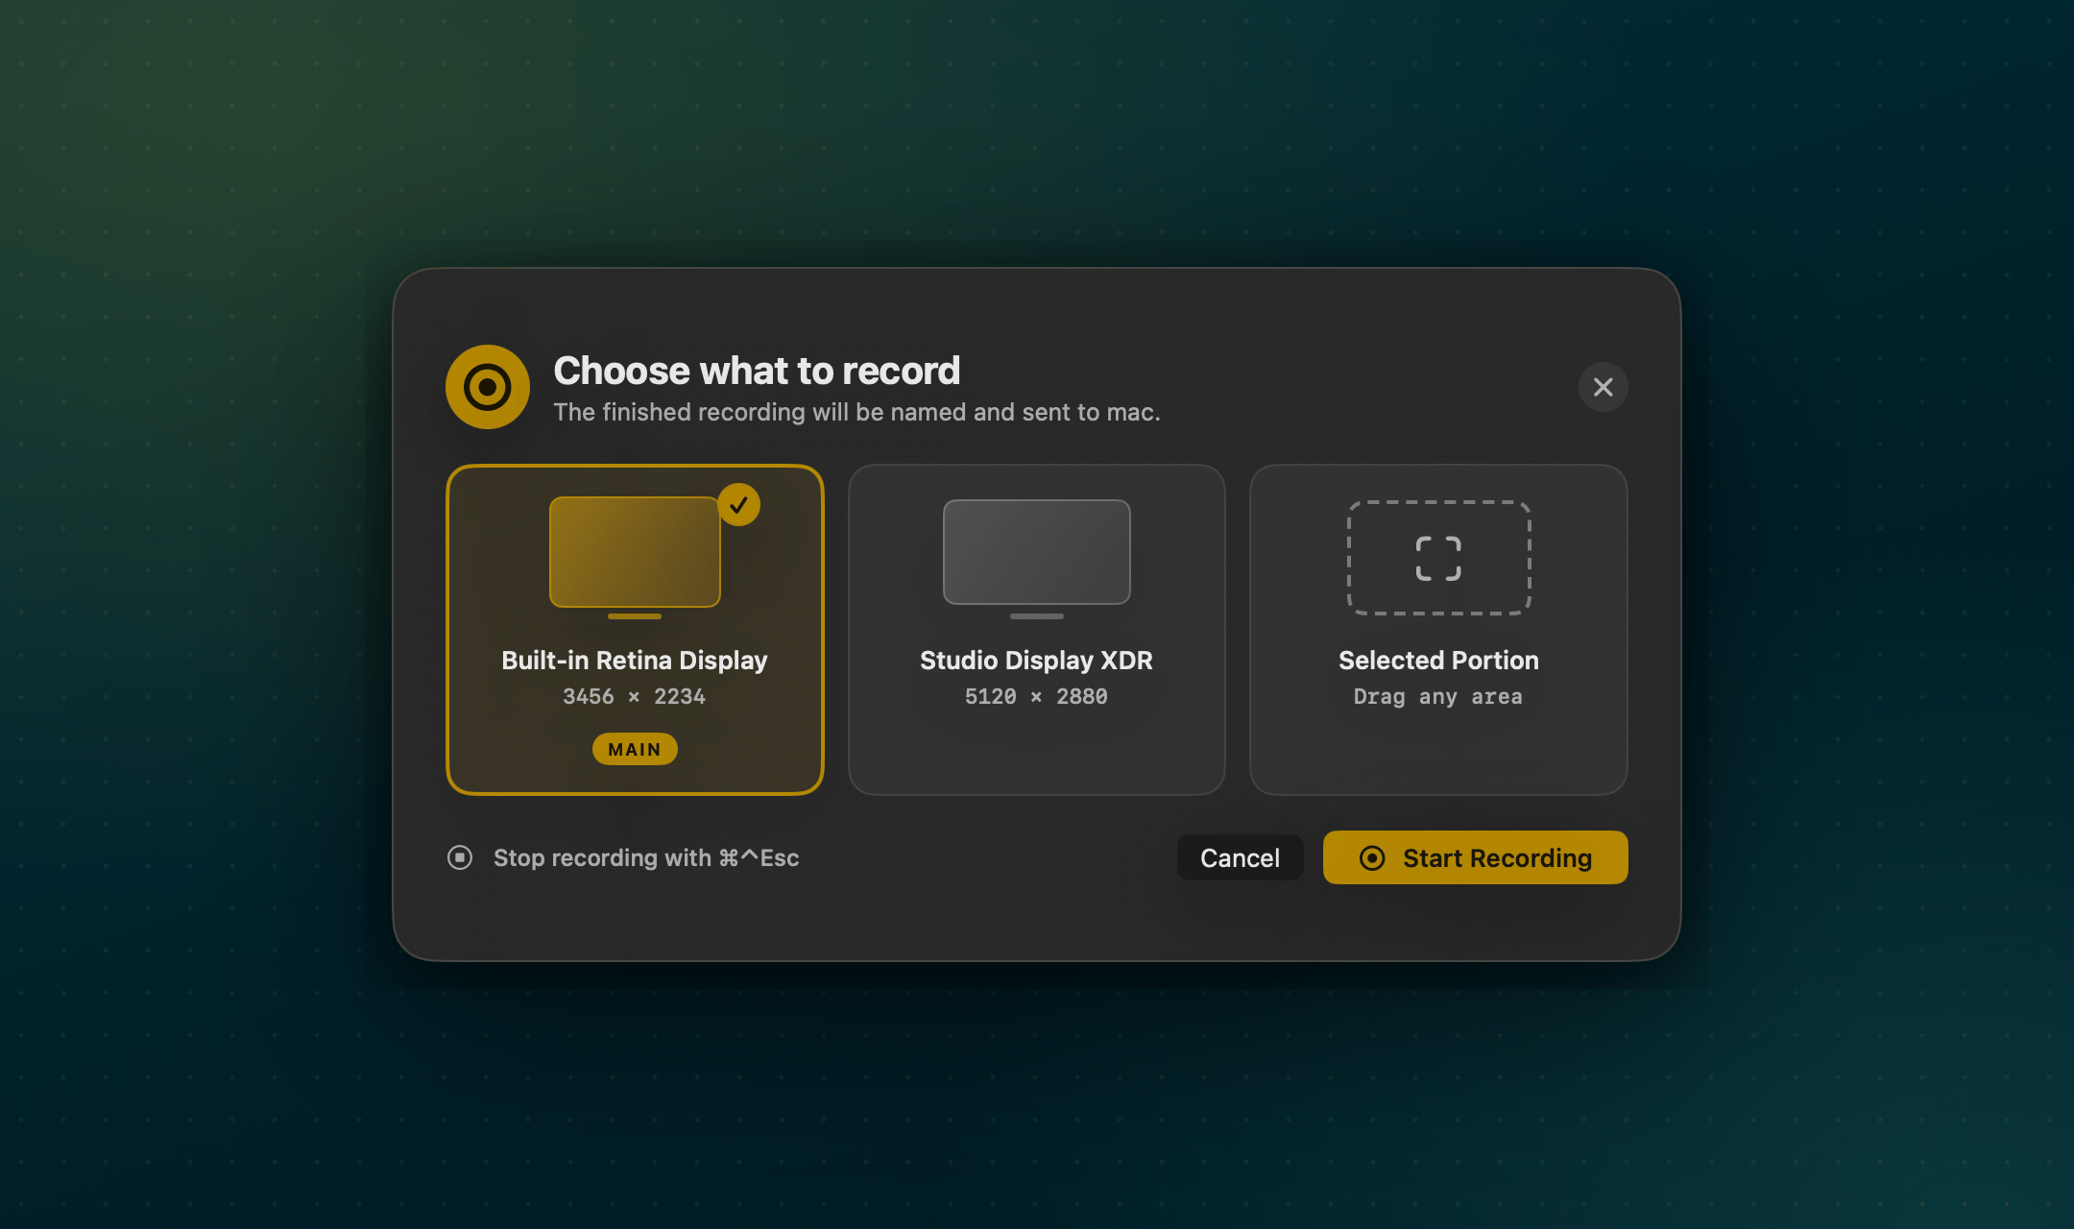Select the Built-in Retina Display card
This screenshot has height=1229, width=2074.
(x=635, y=630)
